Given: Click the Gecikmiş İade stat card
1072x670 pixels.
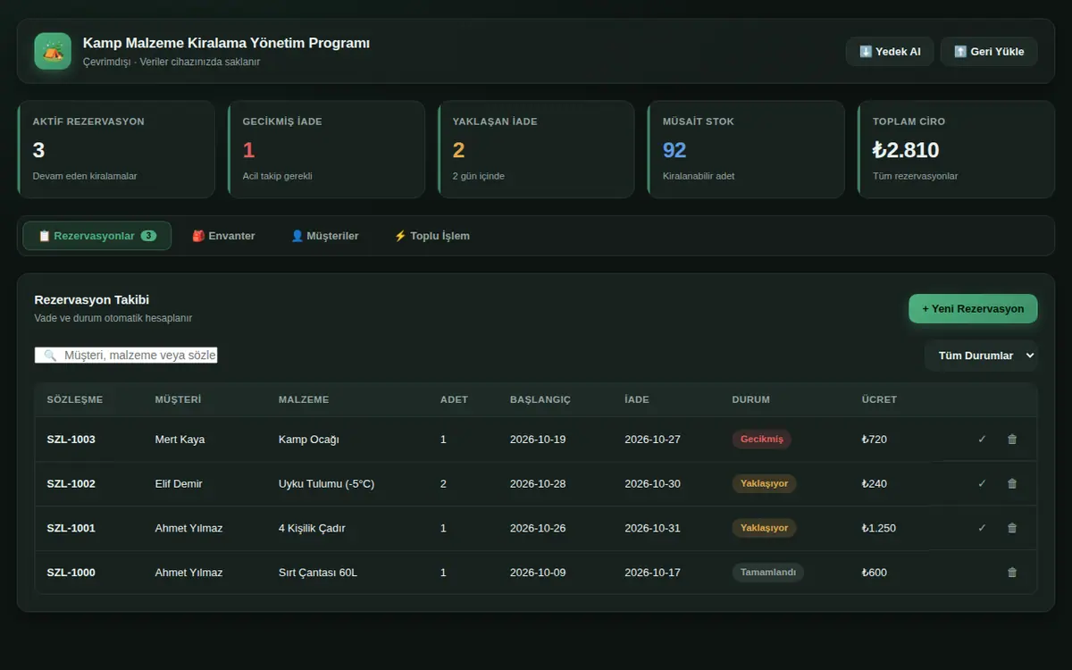Looking at the screenshot, I should click(326, 149).
